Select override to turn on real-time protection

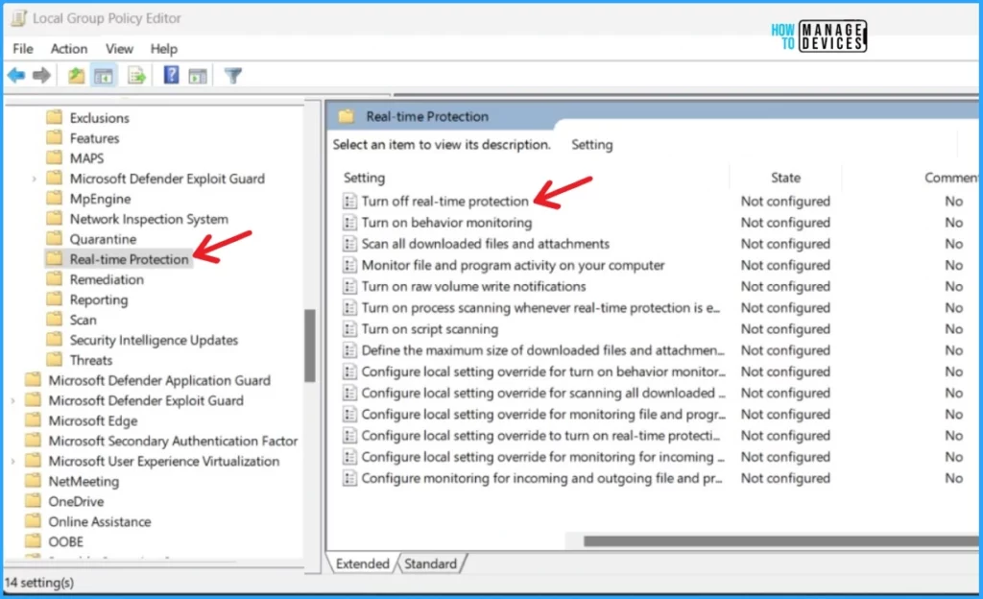pyautogui.click(x=541, y=436)
